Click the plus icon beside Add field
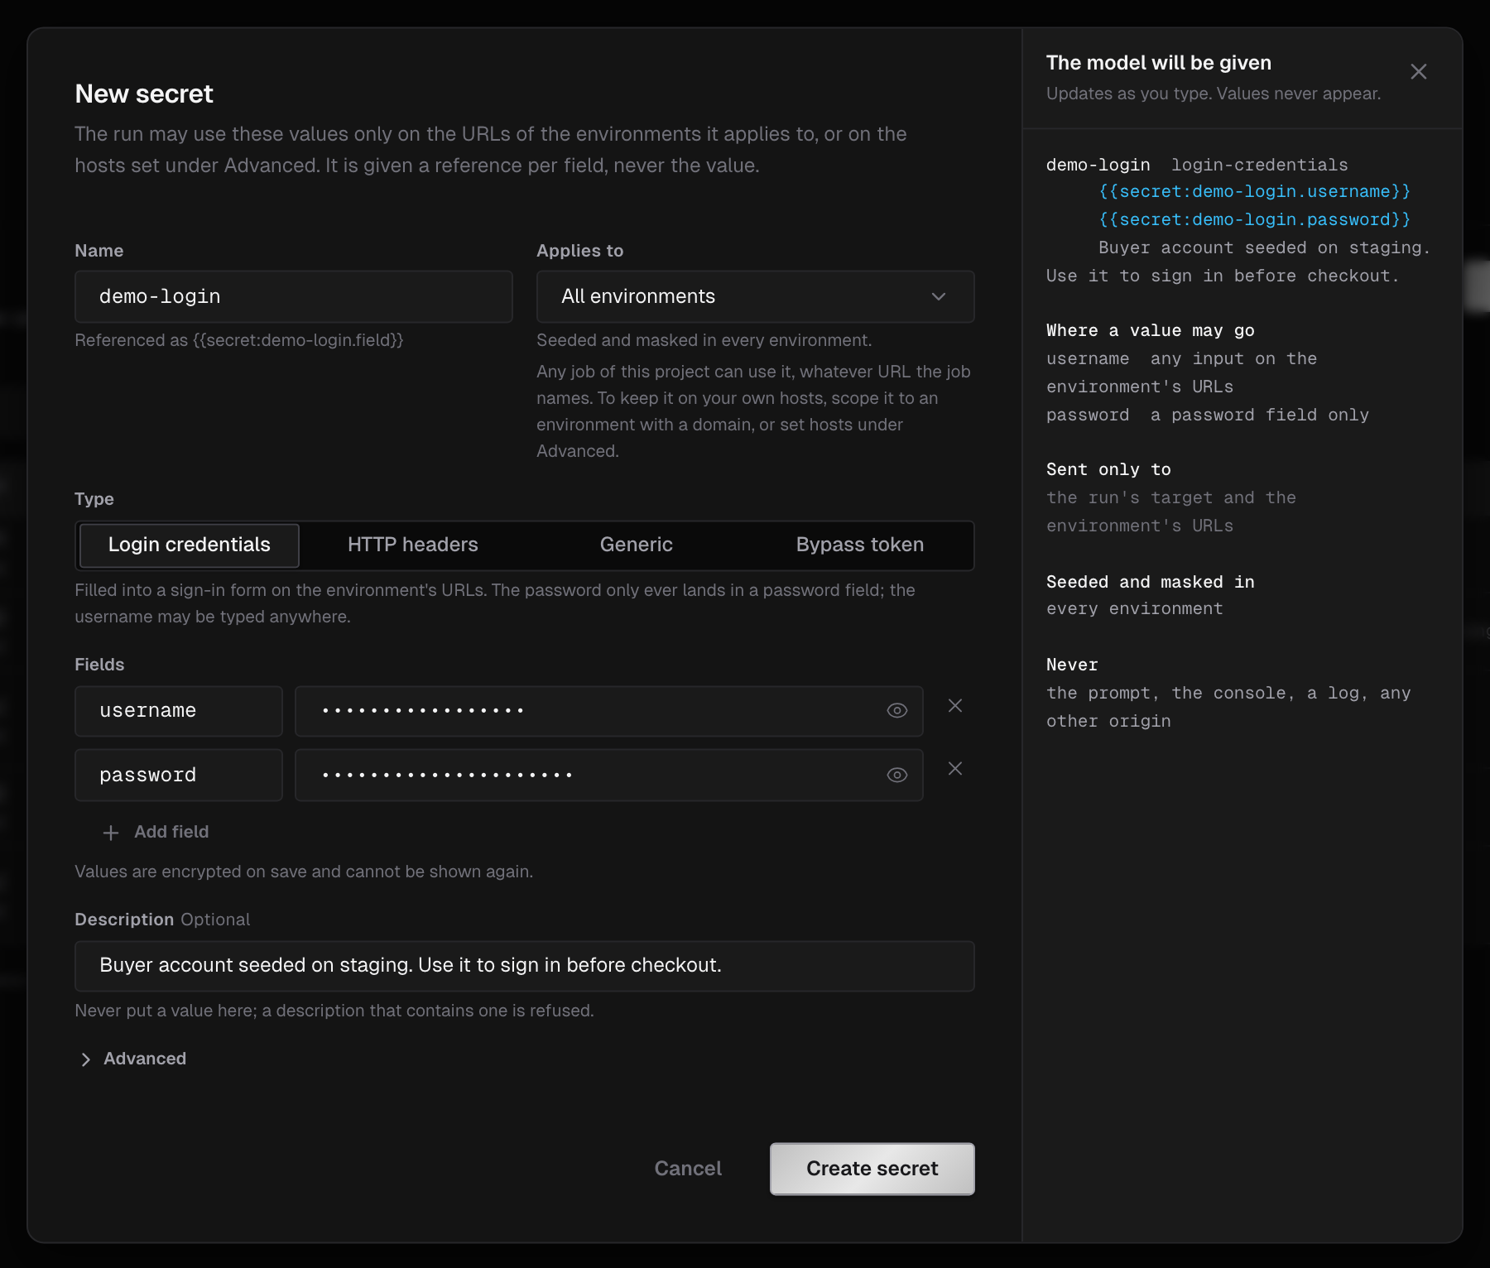 (111, 833)
